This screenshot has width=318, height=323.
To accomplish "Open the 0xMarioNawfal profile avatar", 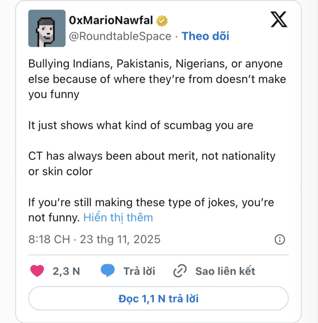I will point(47,28).
